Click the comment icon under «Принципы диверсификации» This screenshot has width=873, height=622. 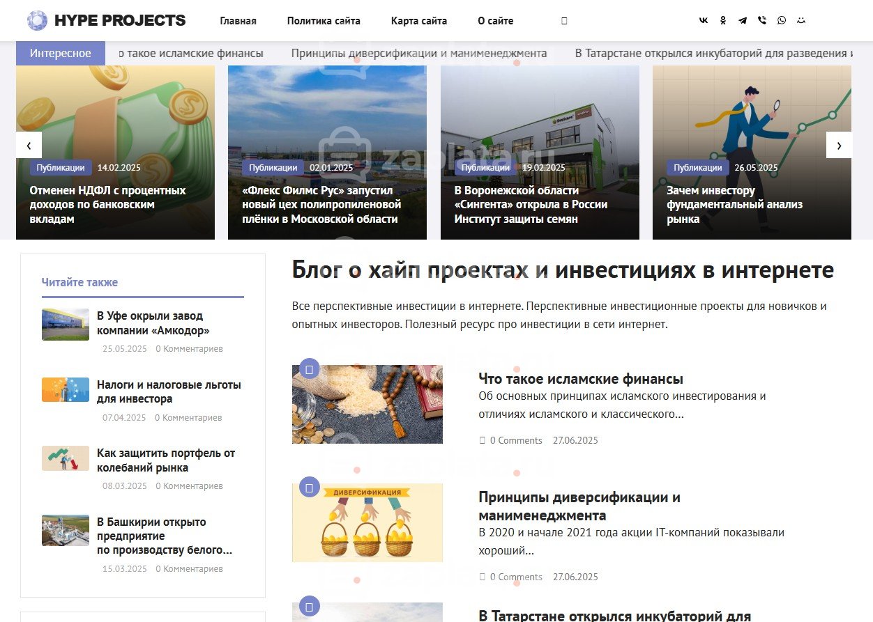[482, 577]
